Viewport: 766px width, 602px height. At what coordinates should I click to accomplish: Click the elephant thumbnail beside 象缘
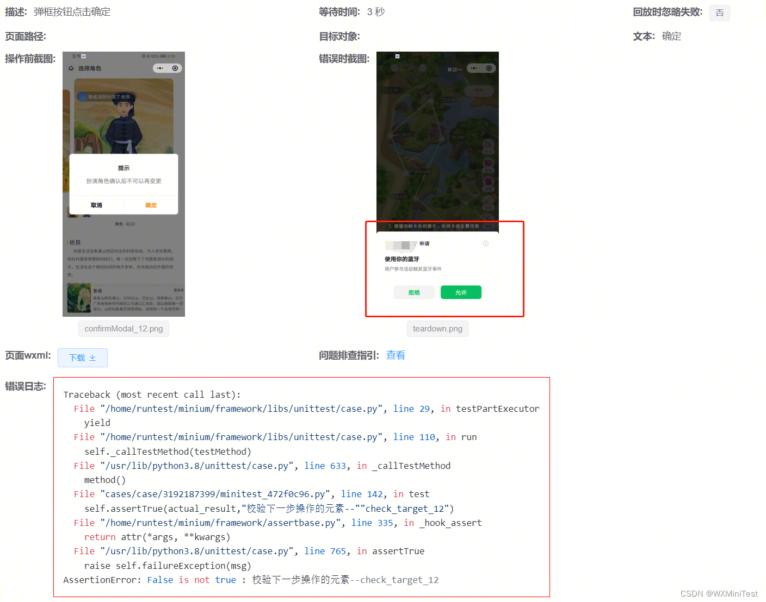pos(79,298)
